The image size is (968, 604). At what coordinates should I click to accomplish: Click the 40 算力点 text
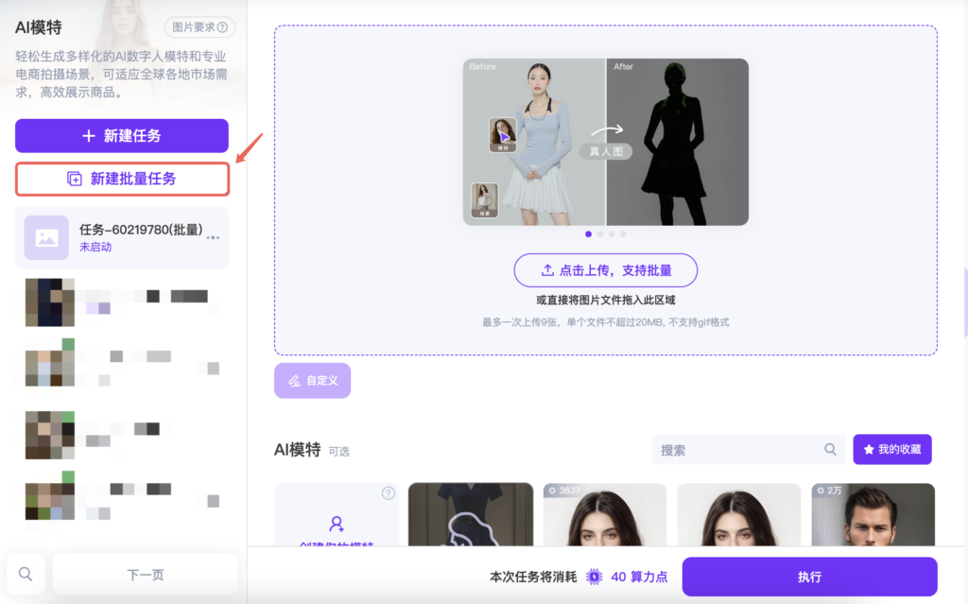(x=639, y=577)
